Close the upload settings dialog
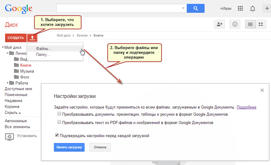Screen dimensions: 271x165 point(262,90)
